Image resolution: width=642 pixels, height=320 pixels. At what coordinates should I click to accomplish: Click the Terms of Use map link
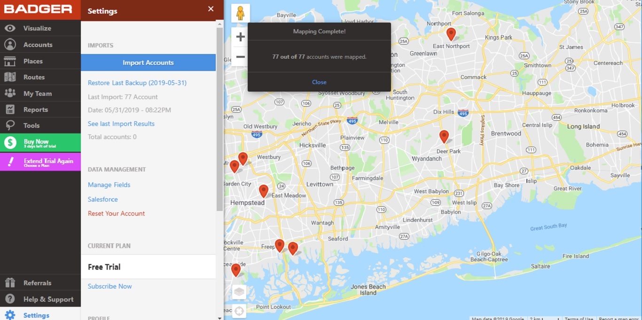point(579,318)
